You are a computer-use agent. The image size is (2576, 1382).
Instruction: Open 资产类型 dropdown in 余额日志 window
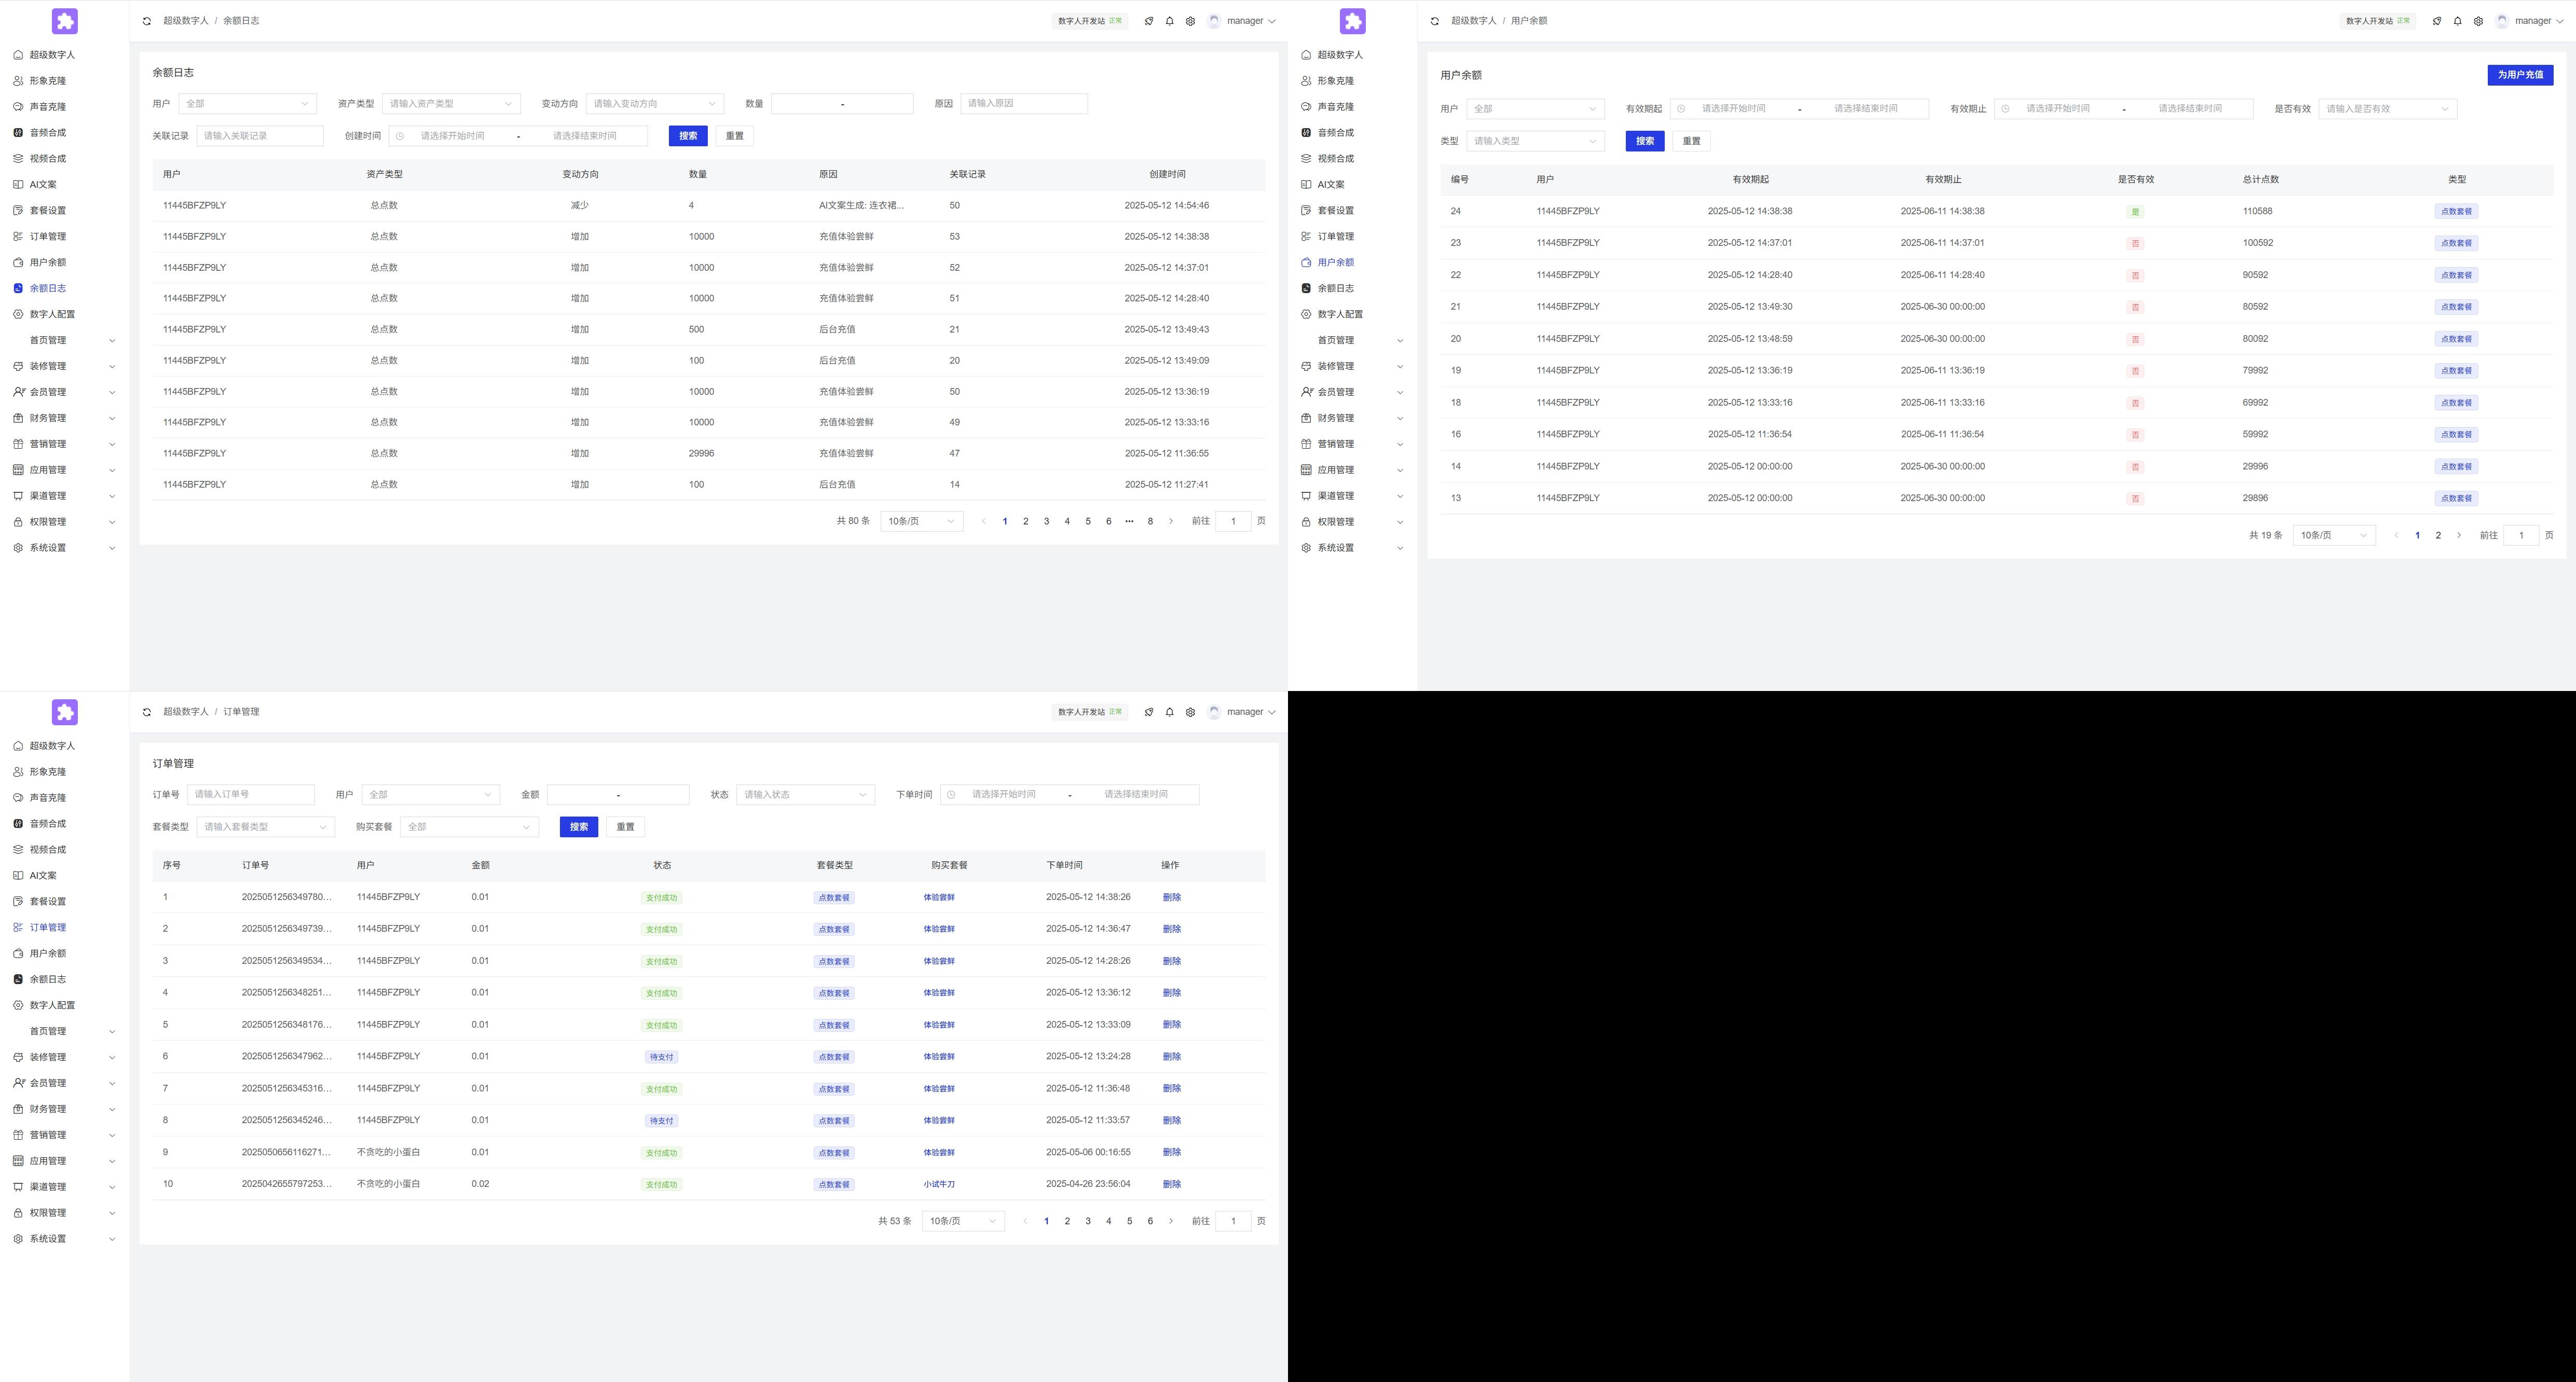(x=451, y=104)
